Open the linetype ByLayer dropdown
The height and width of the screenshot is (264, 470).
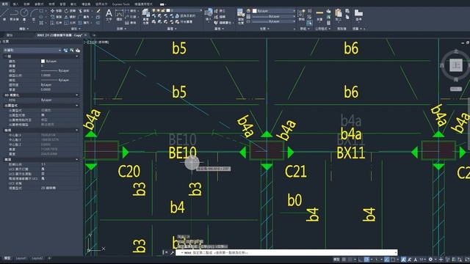274,21
